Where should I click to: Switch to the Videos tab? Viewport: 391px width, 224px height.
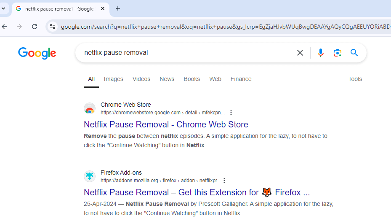(141, 79)
